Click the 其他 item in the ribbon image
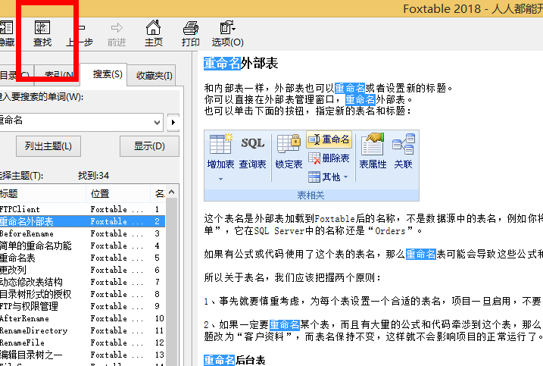This screenshot has width=543, height=366. pyautogui.click(x=328, y=177)
